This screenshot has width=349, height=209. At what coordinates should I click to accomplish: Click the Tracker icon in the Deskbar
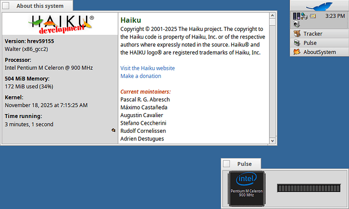tap(296, 34)
